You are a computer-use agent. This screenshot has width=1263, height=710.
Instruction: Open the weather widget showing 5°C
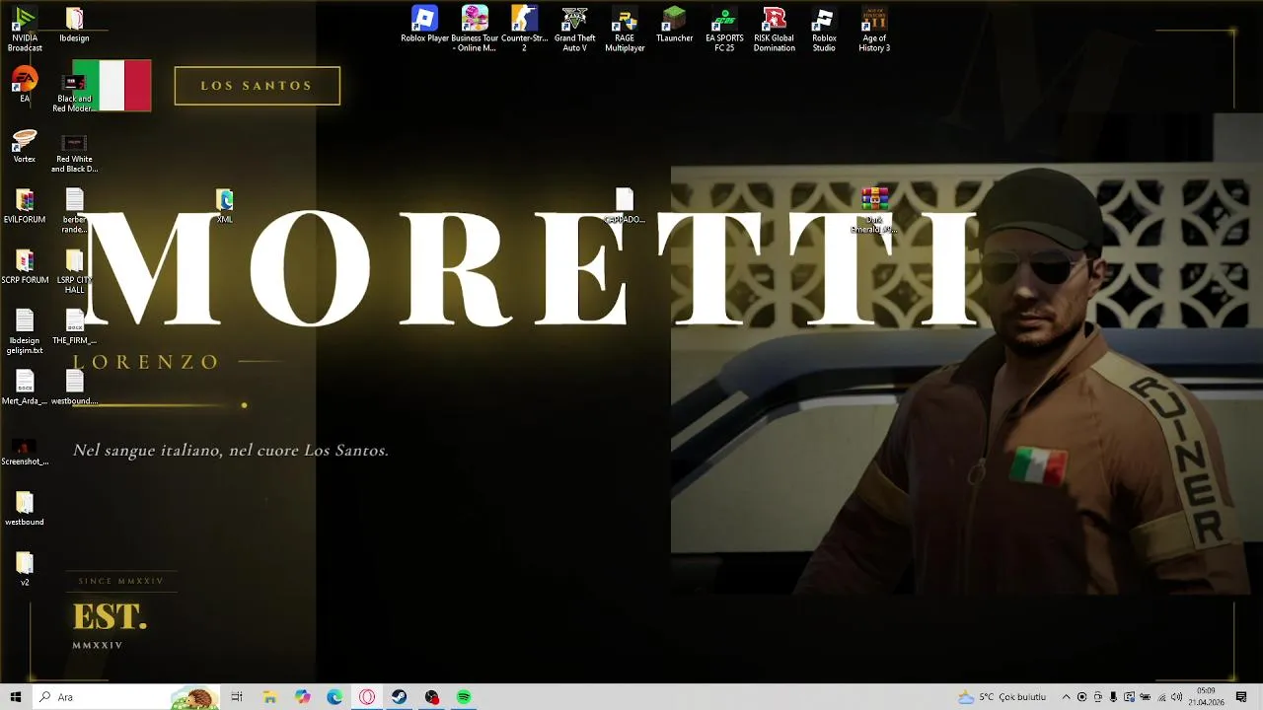point(1002,697)
